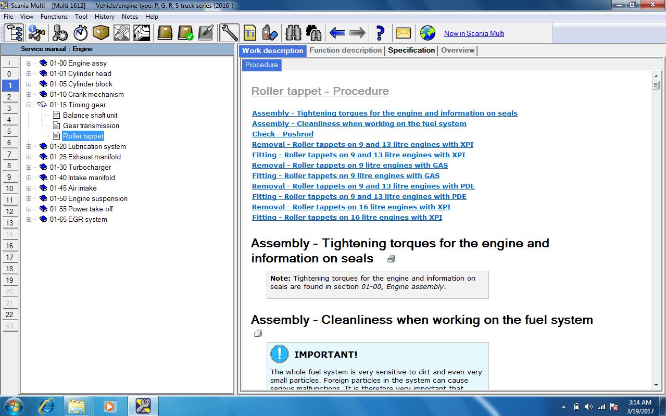Click main group button 0 in sidebar
The image size is (666, 416).
click(9, 74)
